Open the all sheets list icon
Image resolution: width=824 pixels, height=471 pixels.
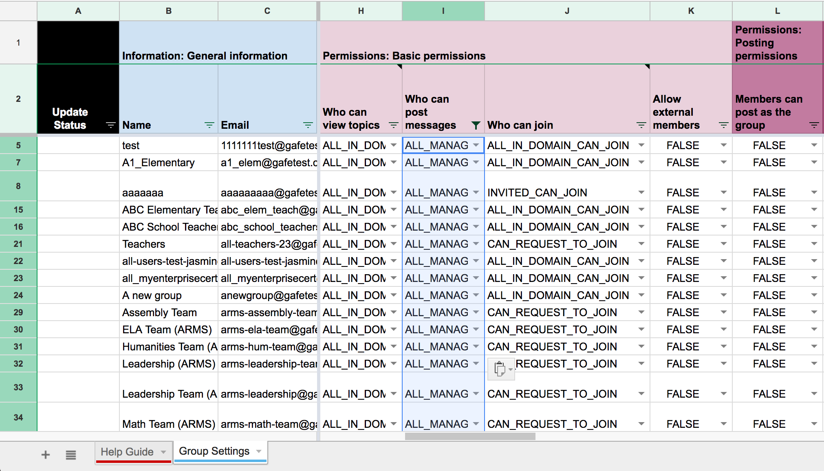point(71,455)
